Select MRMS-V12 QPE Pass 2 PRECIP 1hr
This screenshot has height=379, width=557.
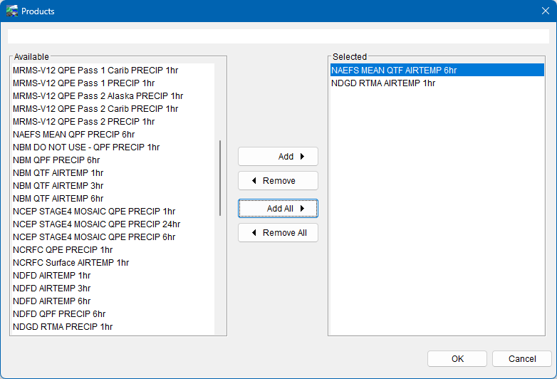tap(113, 122)
